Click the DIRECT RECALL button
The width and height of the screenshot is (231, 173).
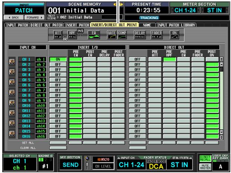[205, 158]
